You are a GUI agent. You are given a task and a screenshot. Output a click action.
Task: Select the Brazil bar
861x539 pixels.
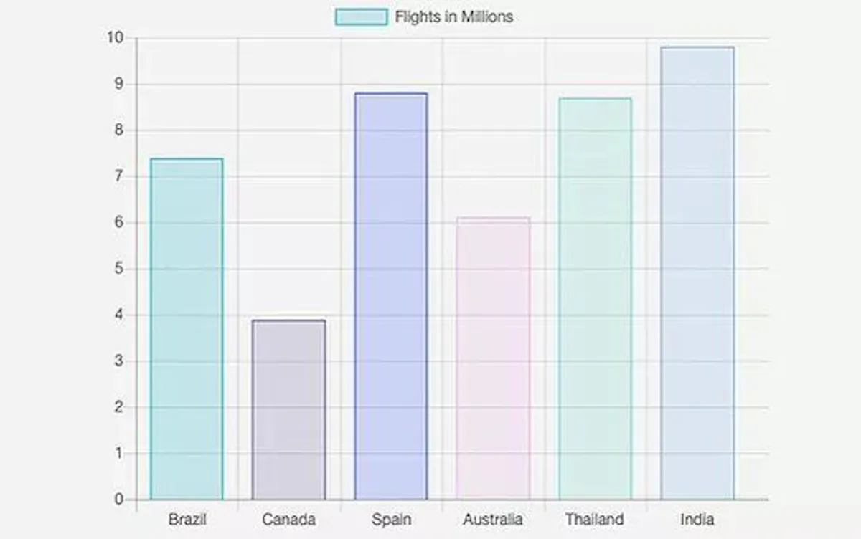click(x=187, y=329)
